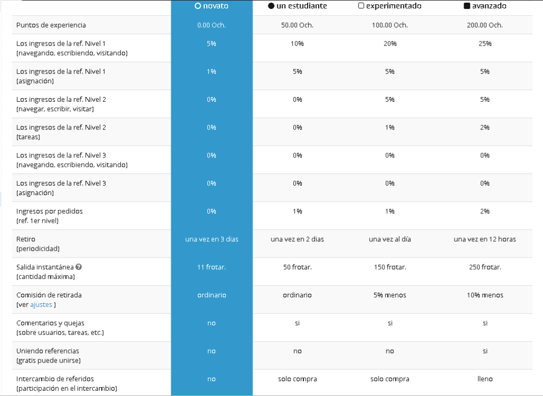Click the hollow circle icon beside novato
The image size is (543, 396).
(198, 6)
